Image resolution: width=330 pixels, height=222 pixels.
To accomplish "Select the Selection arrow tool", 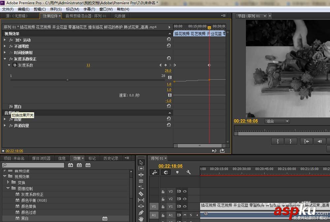I will 141,162.
